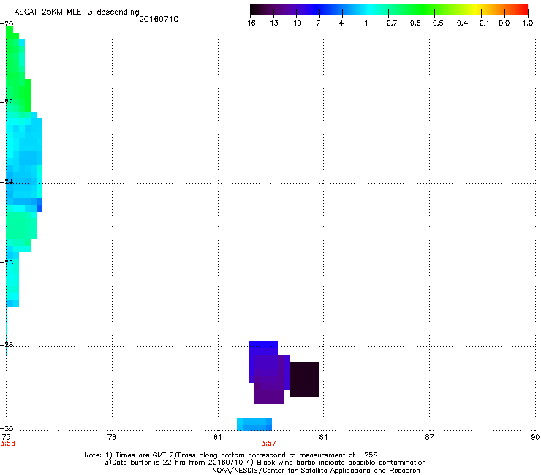Click the black data cell near longitude 83.5
The height and width of the screenshot is (475, 541).
[x=304, y=379]
